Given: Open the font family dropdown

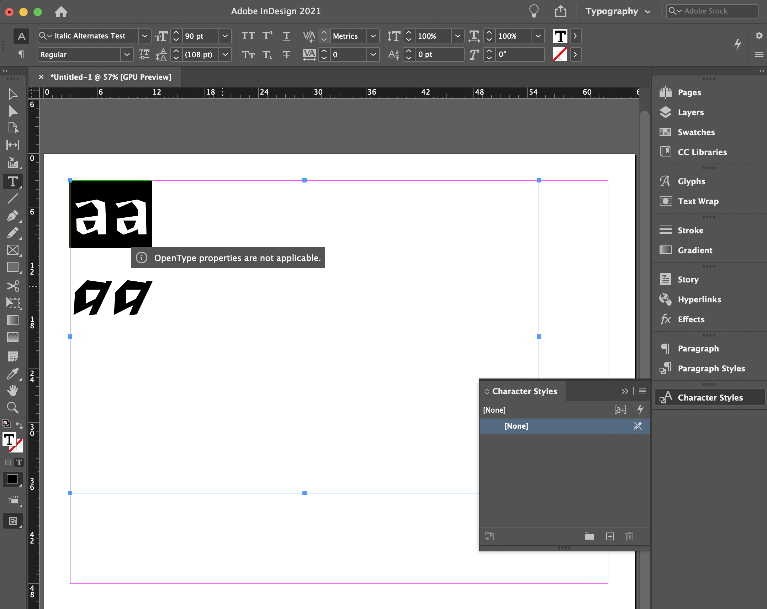Looking at the screenshot, I should click(144, 36).
